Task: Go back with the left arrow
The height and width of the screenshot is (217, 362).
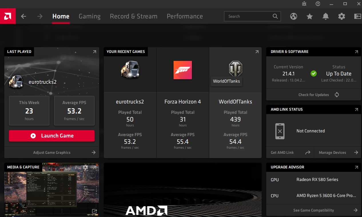Action: 23,16
